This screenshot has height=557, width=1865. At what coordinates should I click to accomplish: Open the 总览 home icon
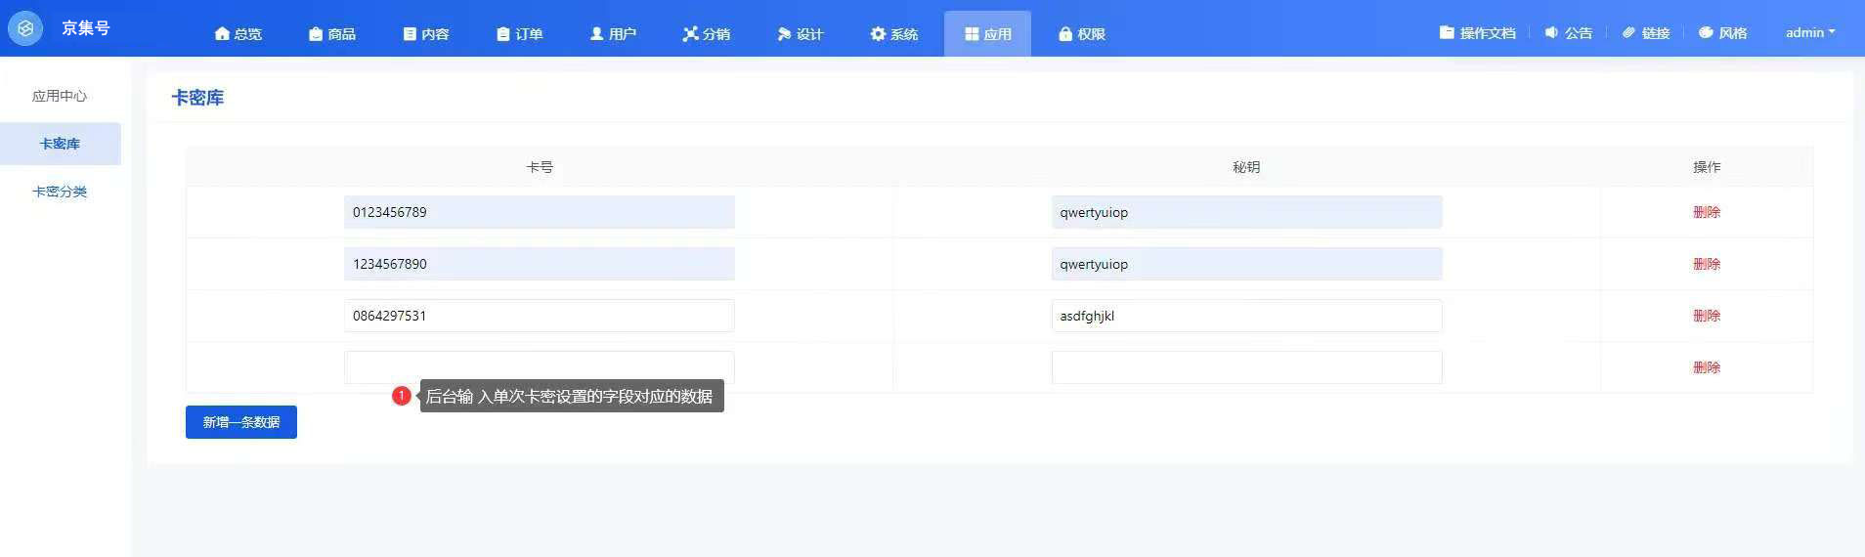(222, 34)
